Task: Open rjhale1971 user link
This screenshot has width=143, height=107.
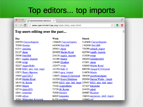Action: (27, 89)
